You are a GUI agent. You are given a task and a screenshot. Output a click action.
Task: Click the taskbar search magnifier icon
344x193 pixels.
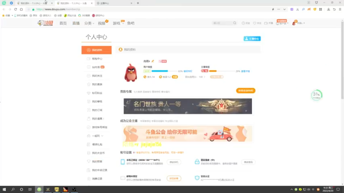(13, 190)
